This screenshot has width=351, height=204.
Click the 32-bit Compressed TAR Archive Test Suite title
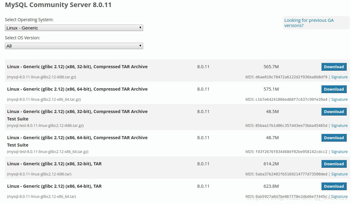click(x=77, y=115)
